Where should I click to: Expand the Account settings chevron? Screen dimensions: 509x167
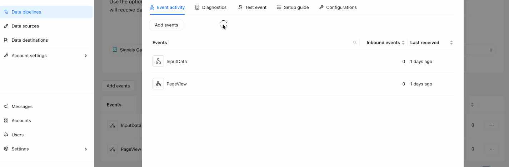[86, 56]
